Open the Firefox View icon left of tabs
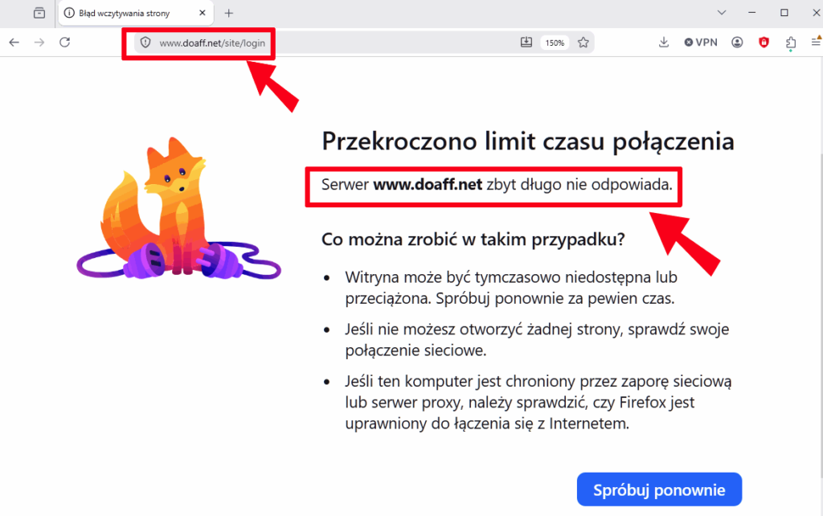The image size is (823, 516). coord(39,13)
